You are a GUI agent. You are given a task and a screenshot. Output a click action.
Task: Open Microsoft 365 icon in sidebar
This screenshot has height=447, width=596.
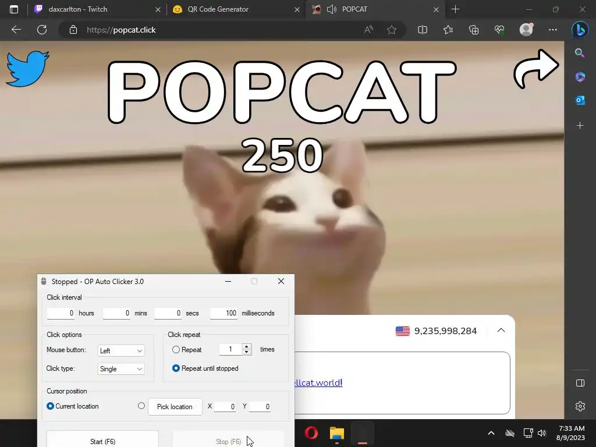click(x=580, y=76)
